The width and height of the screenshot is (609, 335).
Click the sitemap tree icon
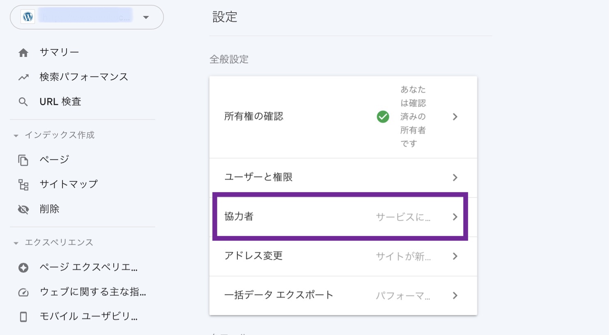coord(23,185)
